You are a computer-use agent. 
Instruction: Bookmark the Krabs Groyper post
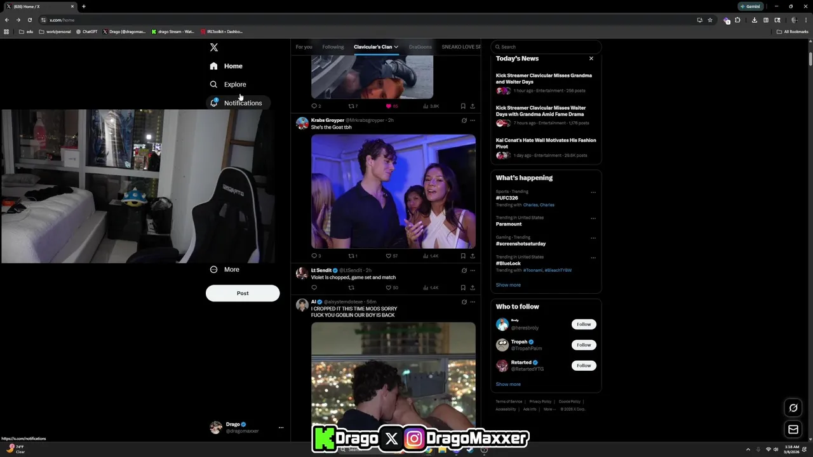[463, 256]
